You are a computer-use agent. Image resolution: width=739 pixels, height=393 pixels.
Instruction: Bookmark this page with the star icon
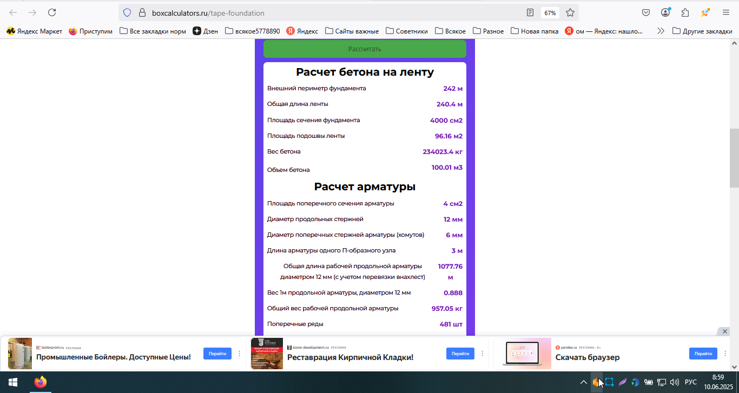click(570, 12)
